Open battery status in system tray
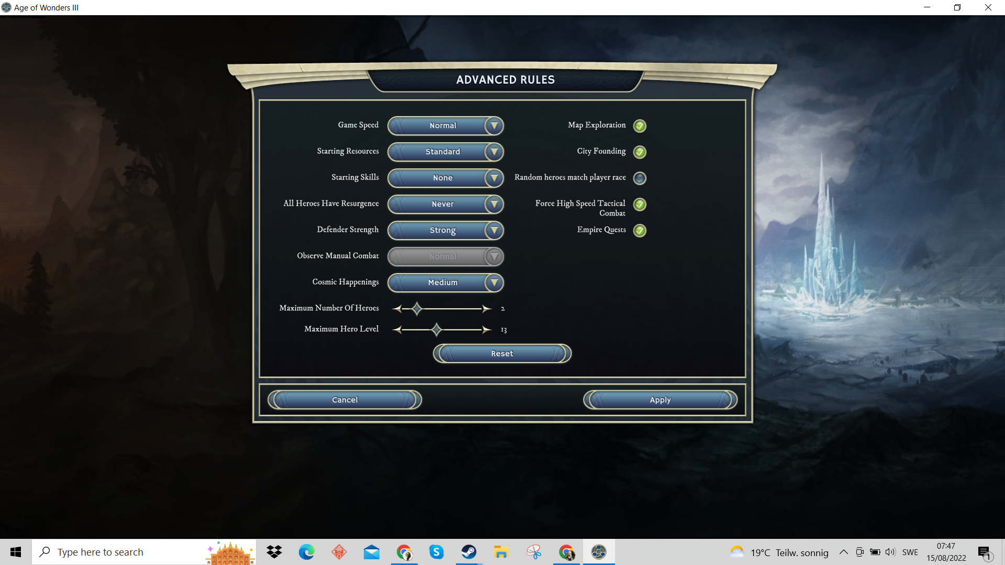This screenshot has width=1005, height=565. (875, 552)
